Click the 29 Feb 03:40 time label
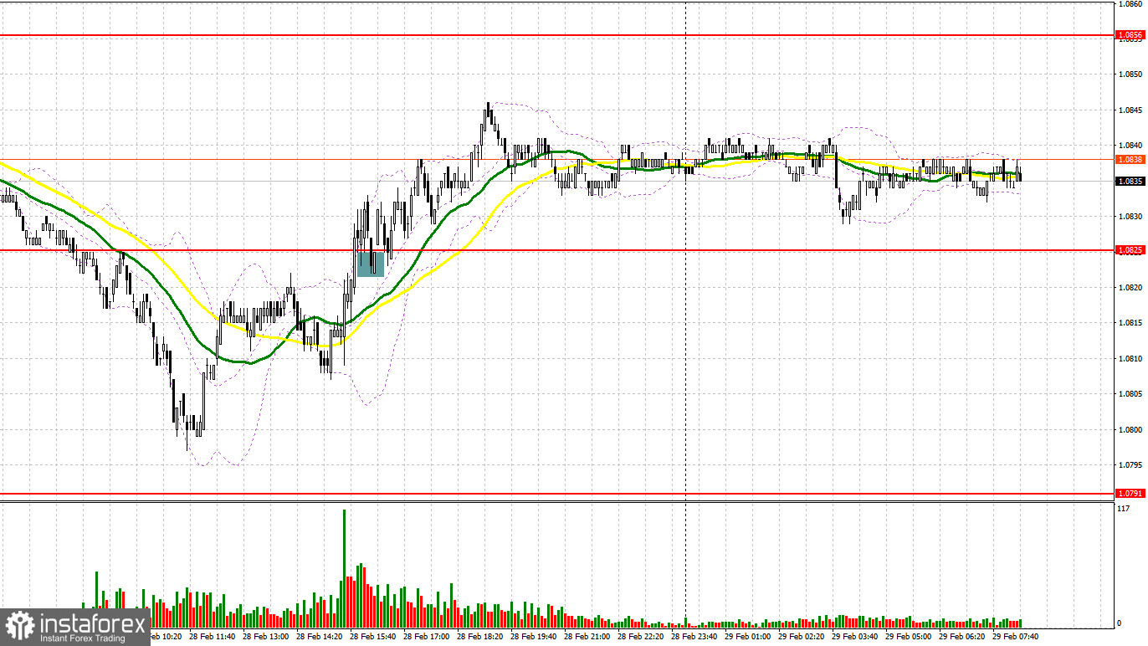Image resolution: width=1148 pixels, height=646 pixels. [x=855, y=636]
